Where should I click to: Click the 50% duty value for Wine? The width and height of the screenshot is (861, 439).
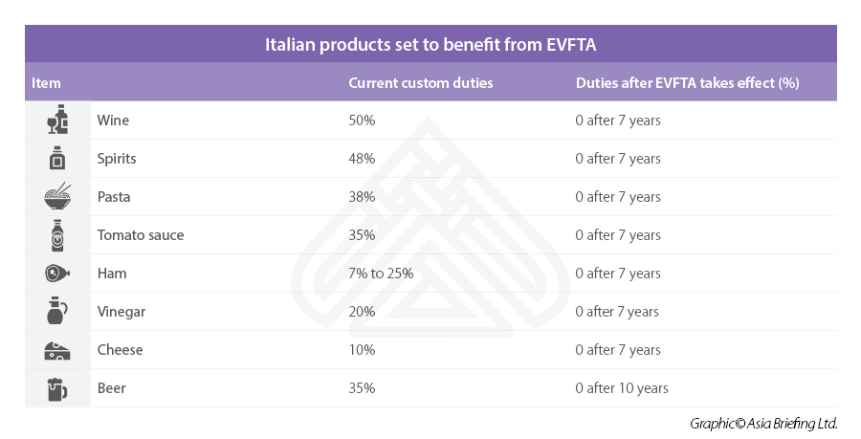click(x=362, y=121)
